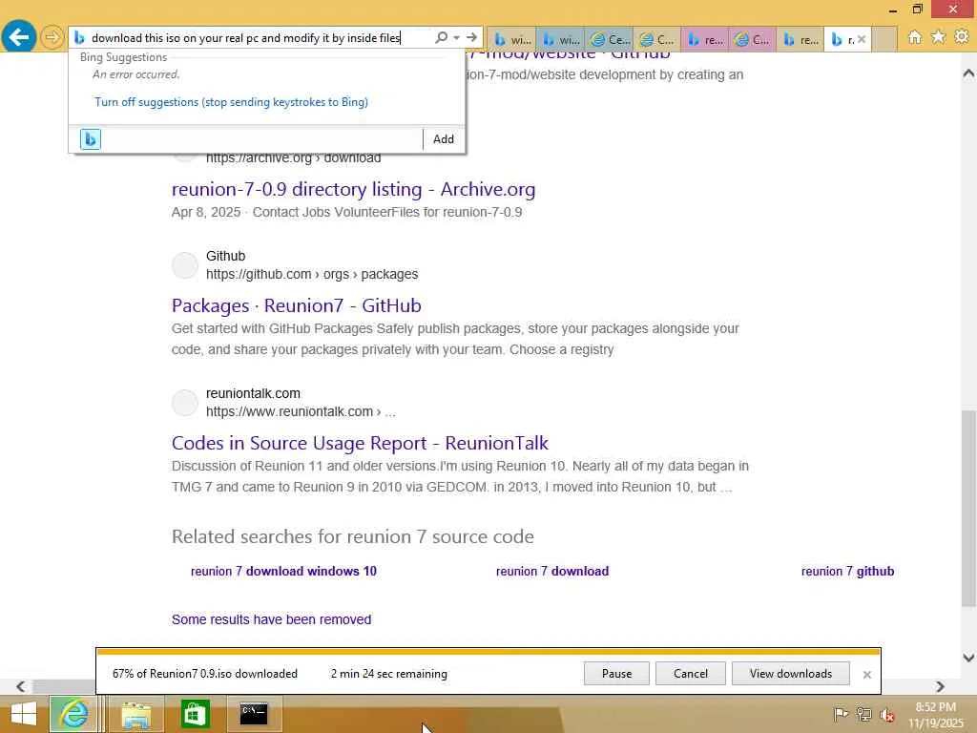Switch to the blue-tinted 'wi...' tab

click(559, 39)
